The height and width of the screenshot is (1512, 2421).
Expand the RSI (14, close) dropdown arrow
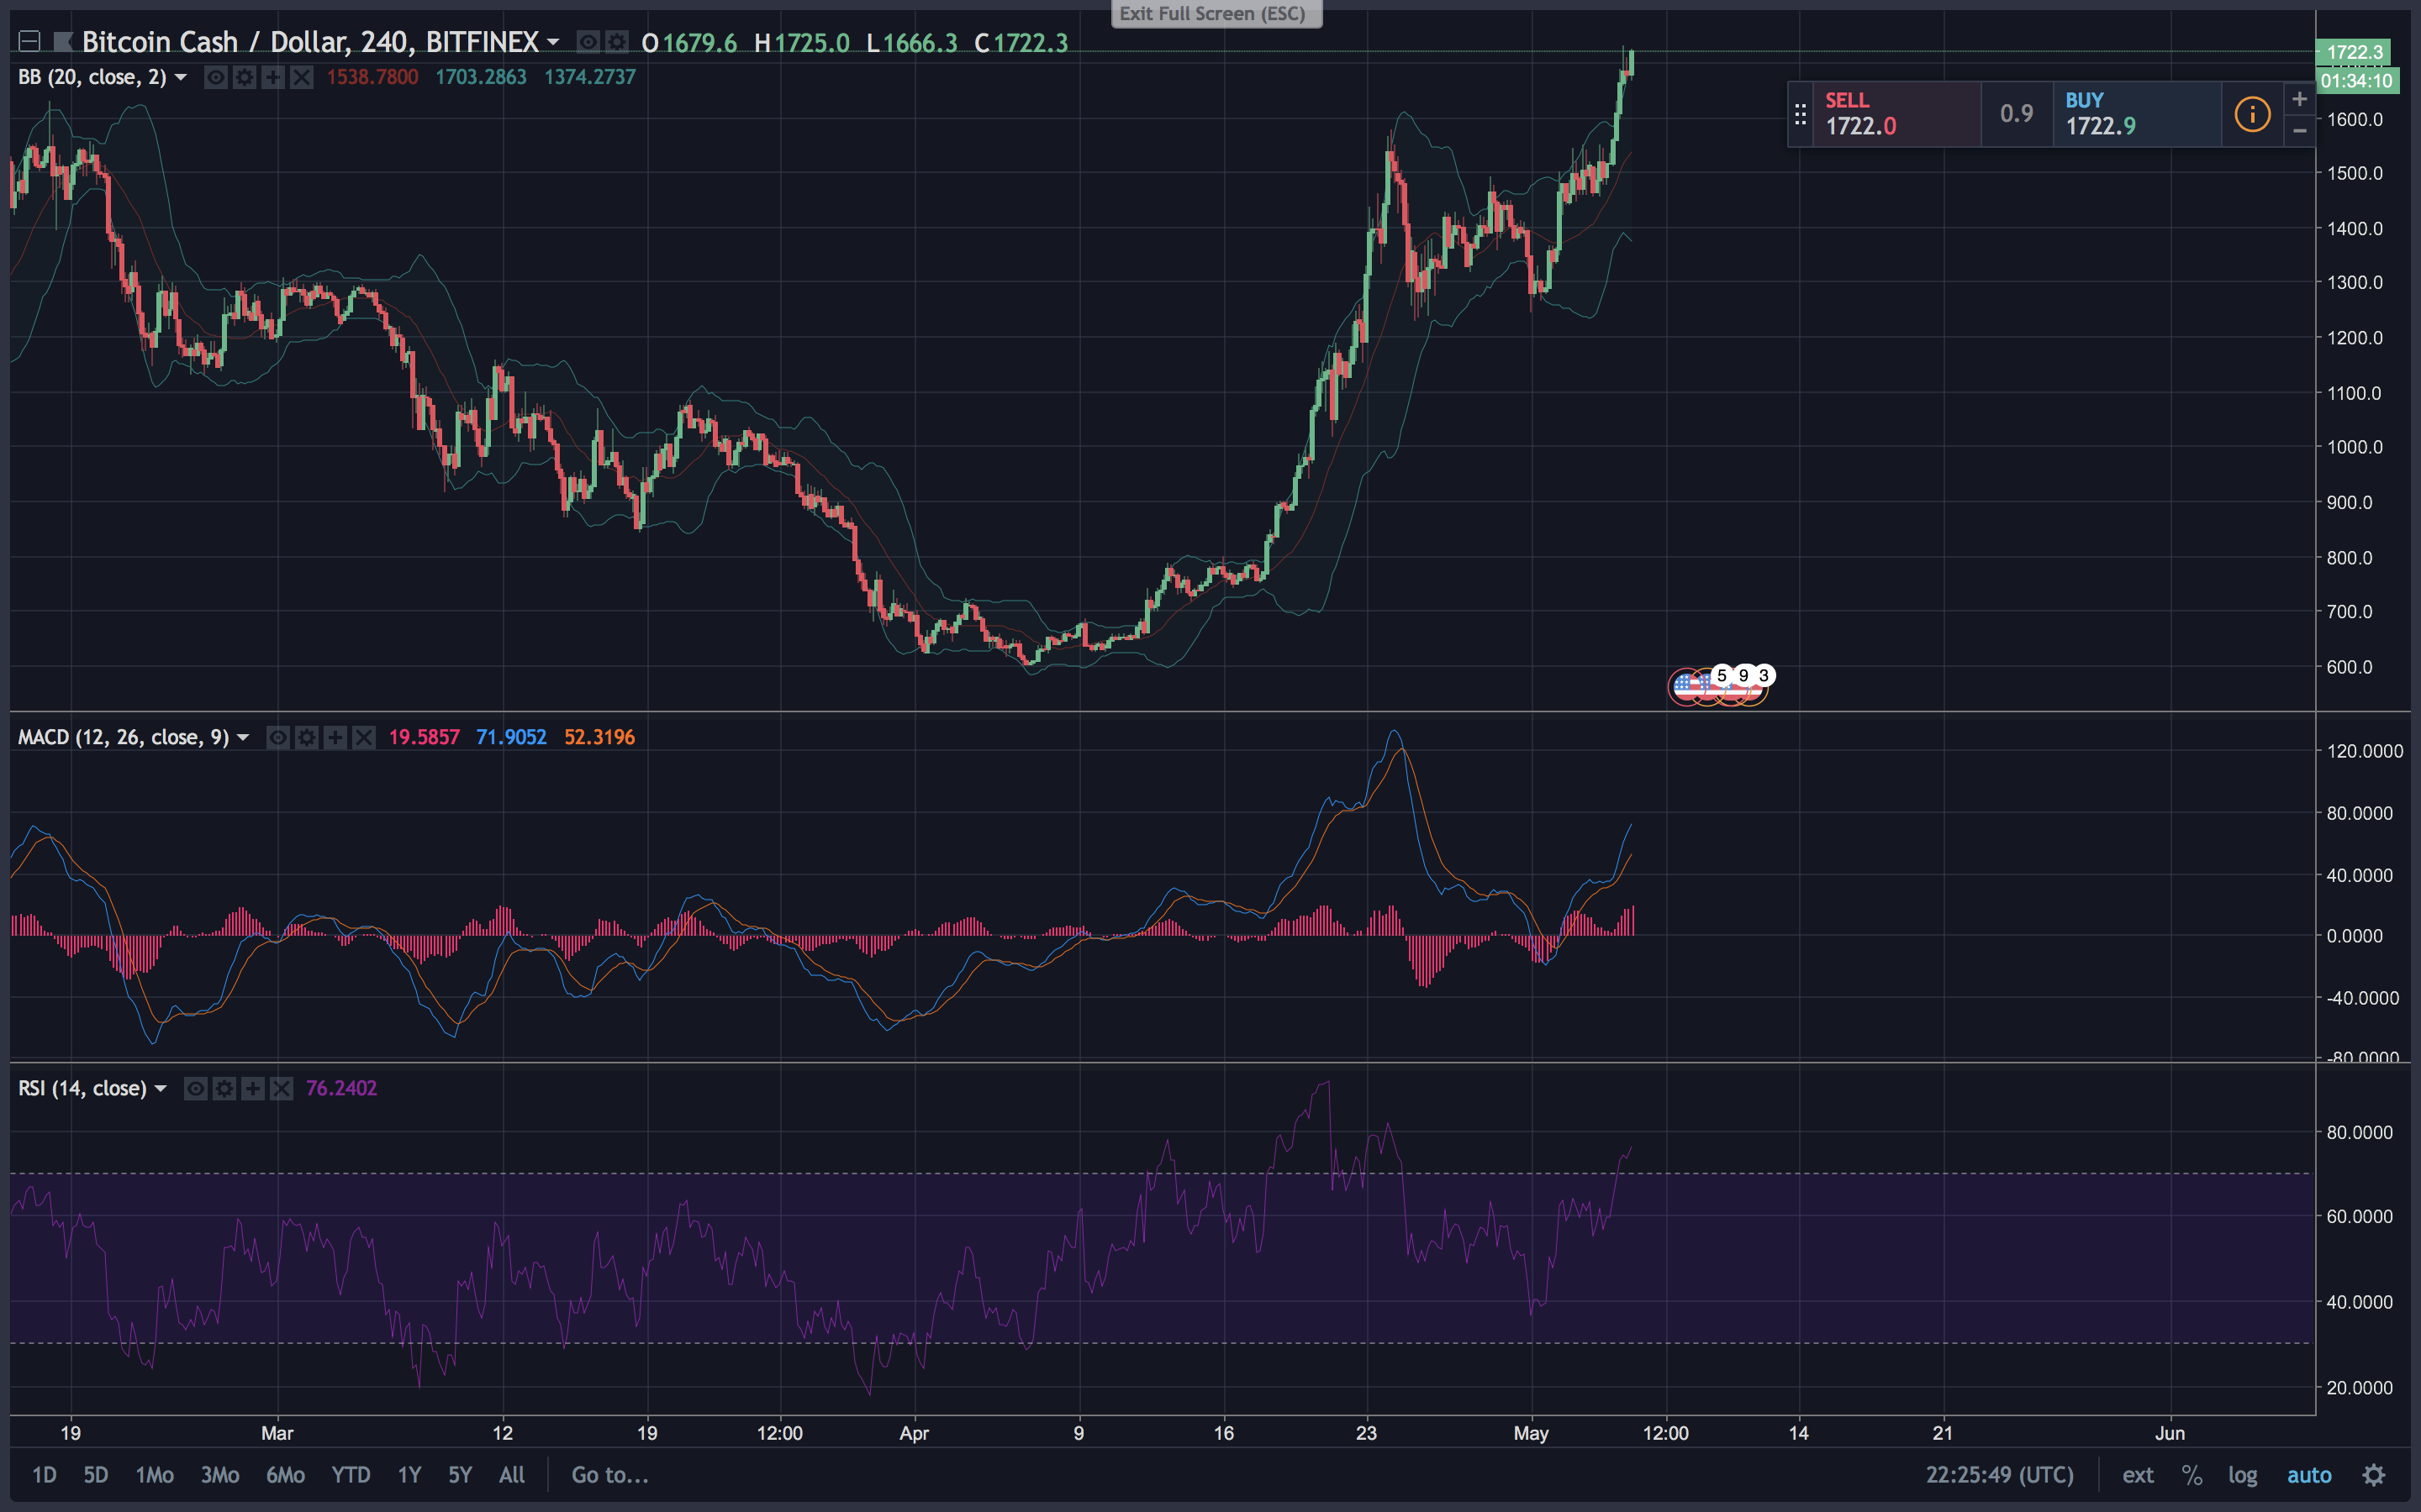click(160, 1088)
